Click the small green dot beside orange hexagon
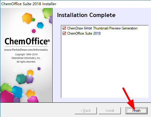Image resolution: width=151 pixels, height=117 pixels. pyautogui.click(x=33, y=20)
